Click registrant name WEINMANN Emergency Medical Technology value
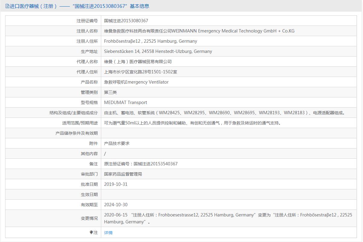 point(199,31)
